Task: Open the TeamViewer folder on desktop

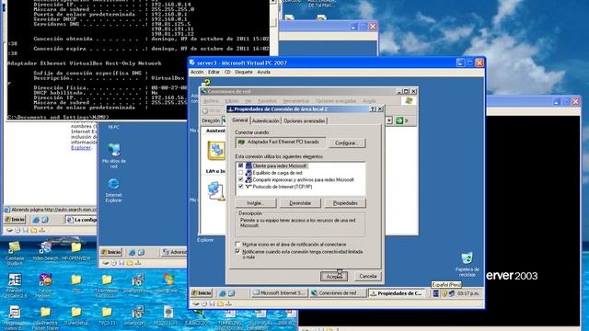Action: (107, 286)
